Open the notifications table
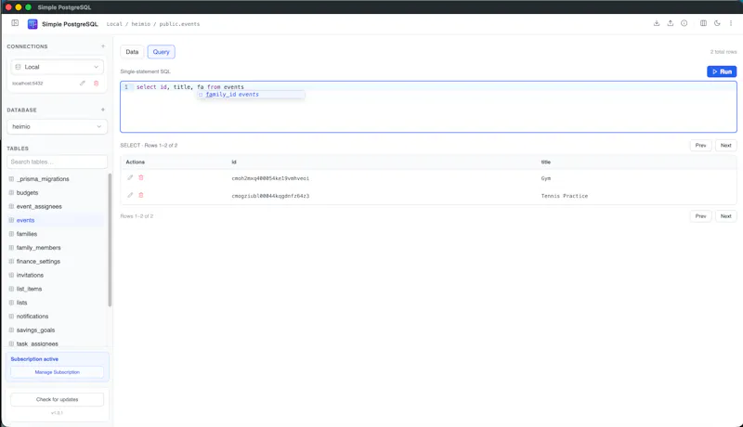 (33, 317)
